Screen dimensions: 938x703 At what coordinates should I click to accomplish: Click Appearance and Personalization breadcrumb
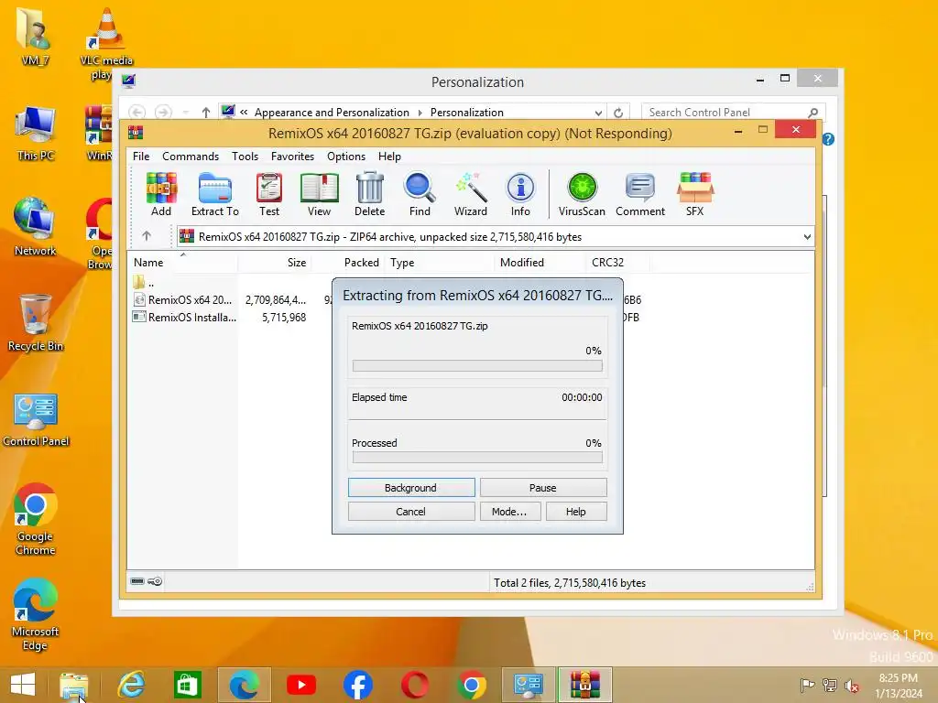pos(332,113)
